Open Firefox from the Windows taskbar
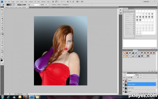Viewport: 158px width, 99px height. click(26, 97)
